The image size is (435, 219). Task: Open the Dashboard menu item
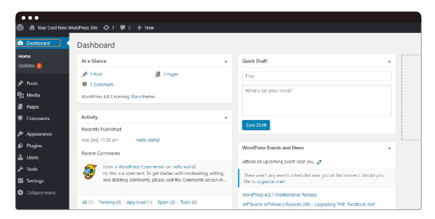[x=38, y=43]
